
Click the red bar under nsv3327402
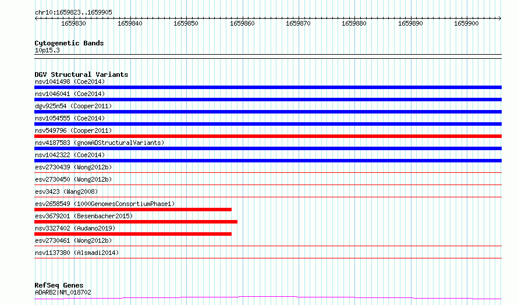click(x=133, y=234)
